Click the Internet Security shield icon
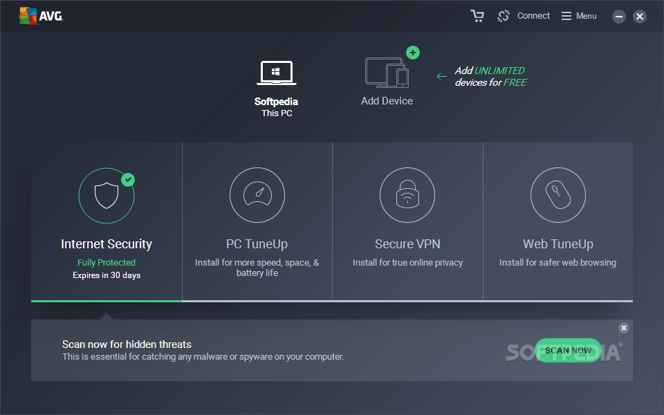664x415 pixels. pos(107,196)
